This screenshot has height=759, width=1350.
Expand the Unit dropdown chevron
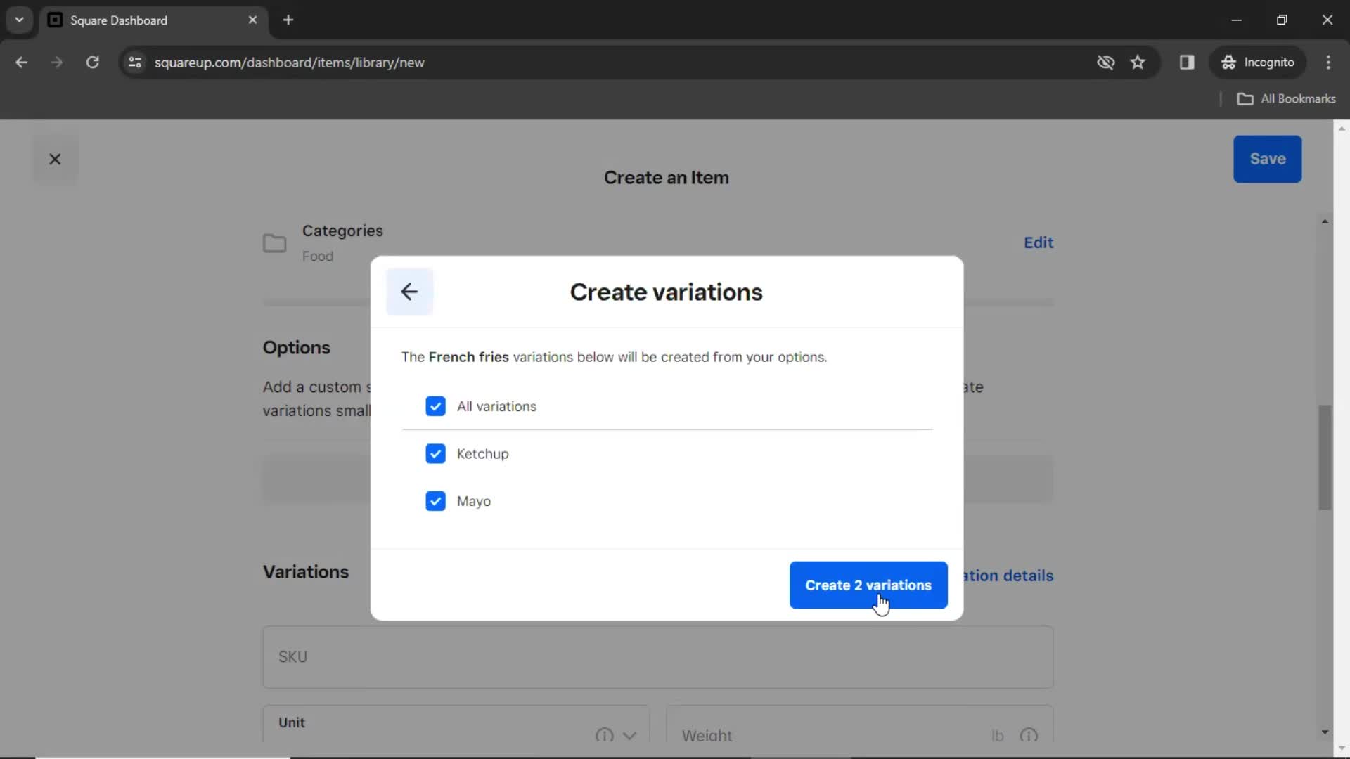630,735
